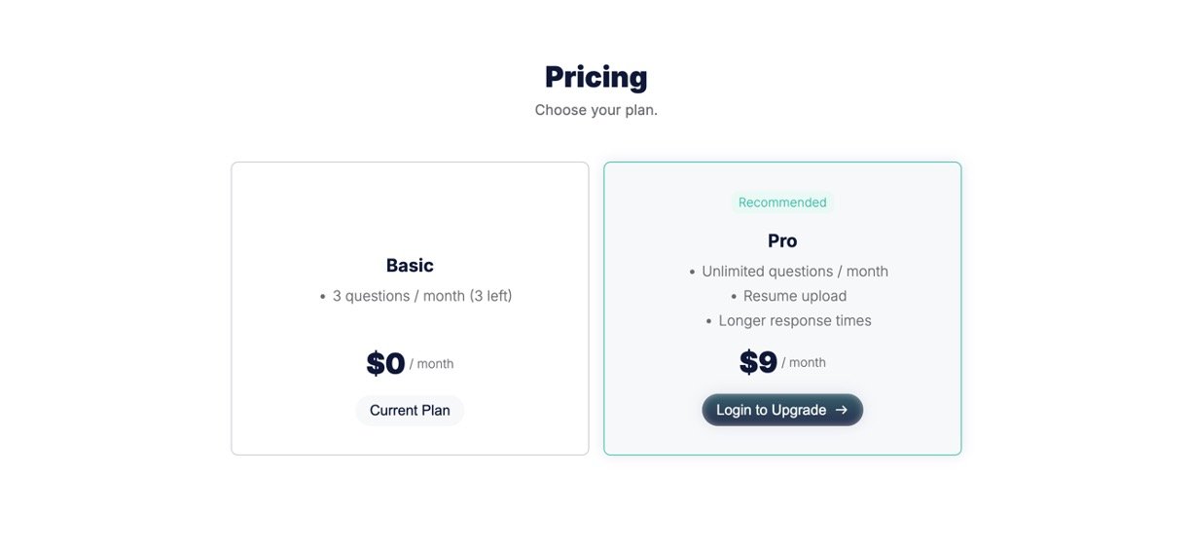The width and height of the screenshot is (1191, 549).
Task: Click "/ month" label beside the $0 price
Action: pyautogui.click(x=431, y=364)
